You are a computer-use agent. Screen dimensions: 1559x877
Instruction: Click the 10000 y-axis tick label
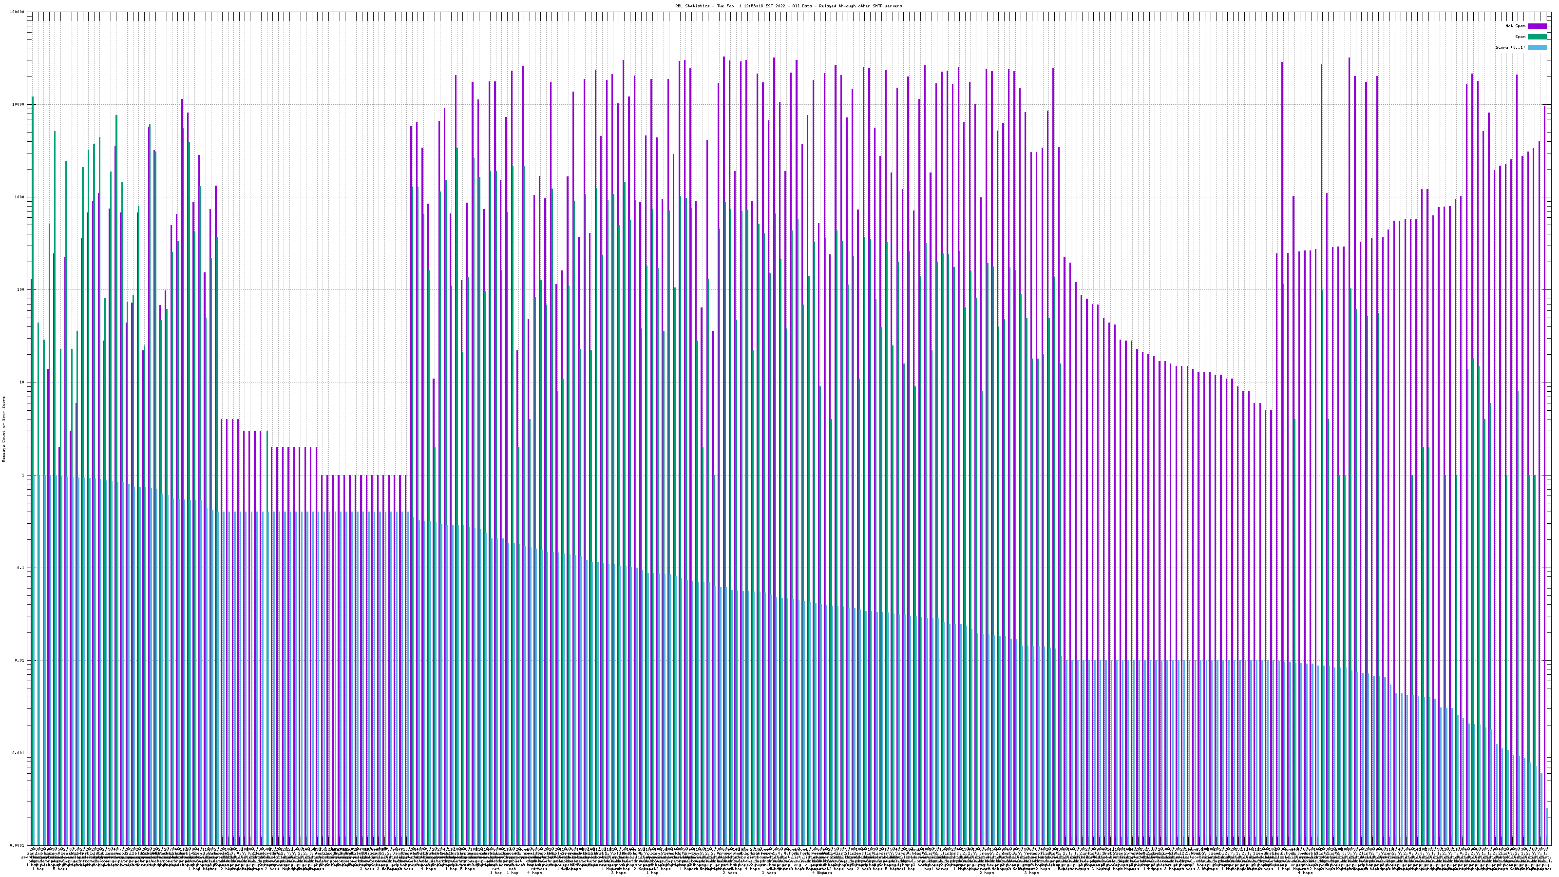point(19,105)
